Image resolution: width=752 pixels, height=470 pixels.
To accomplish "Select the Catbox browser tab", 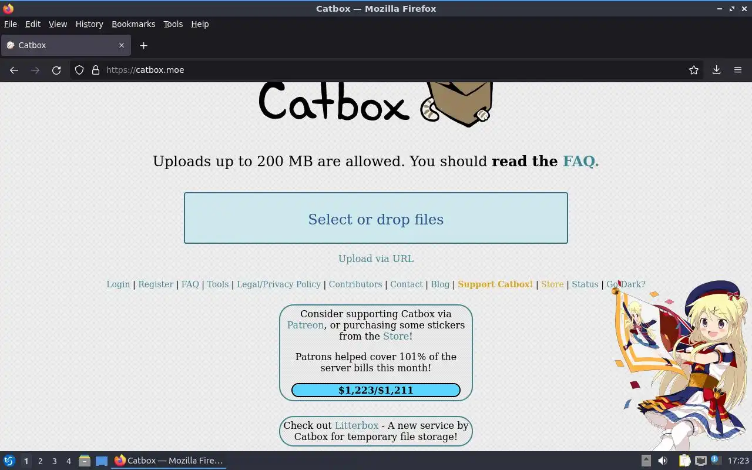I will [65, 45].
